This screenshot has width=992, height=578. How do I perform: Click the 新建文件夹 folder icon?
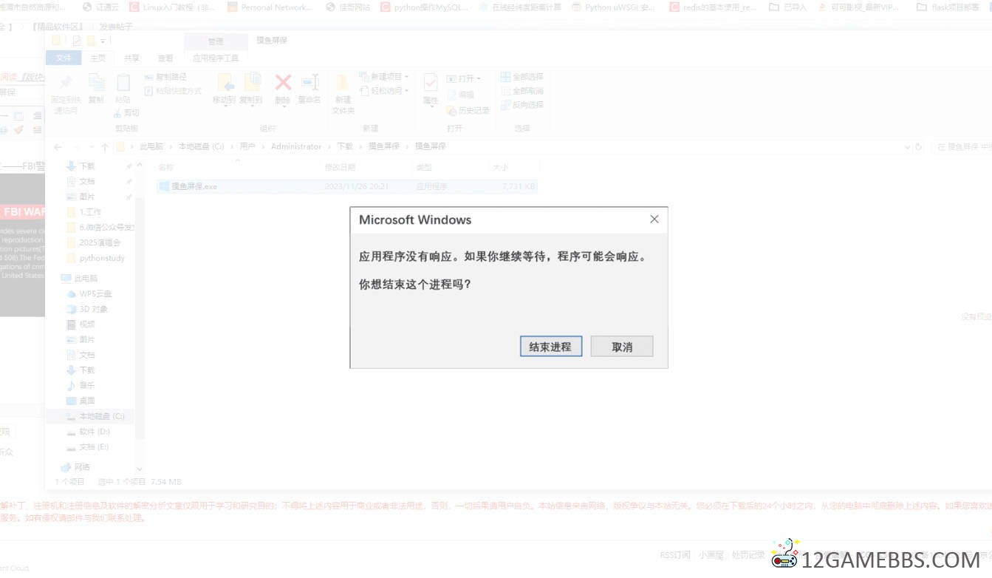click(343, 83)
